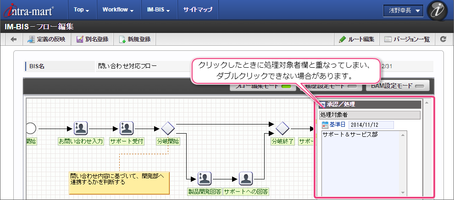Click the 製品開発回答 label
The image size is (454, 200).
pos(205,192)
